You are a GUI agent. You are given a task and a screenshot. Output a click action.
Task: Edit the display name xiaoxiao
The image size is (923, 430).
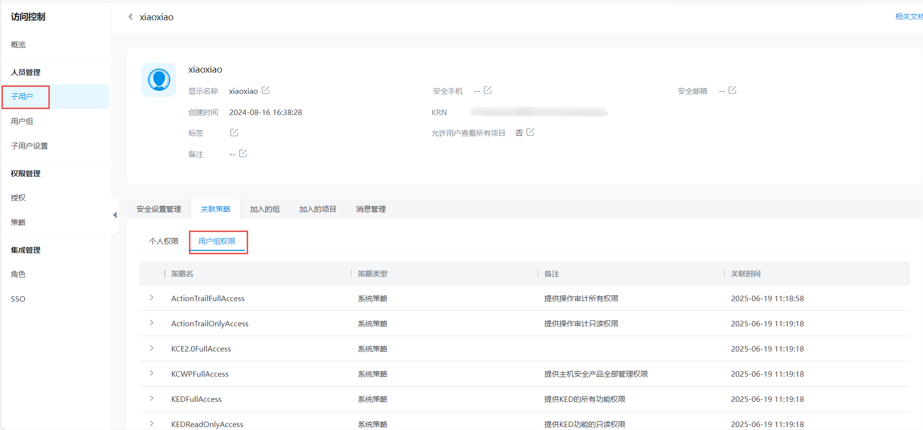pos(265,90)
